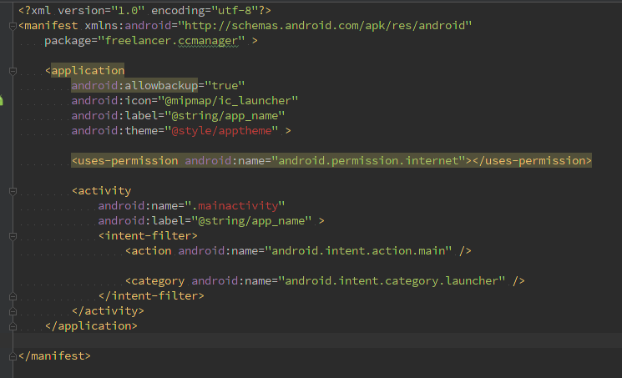Click the opening <activity tag
This screenshot has height=378, width=622.
click(x=101, y=191)
